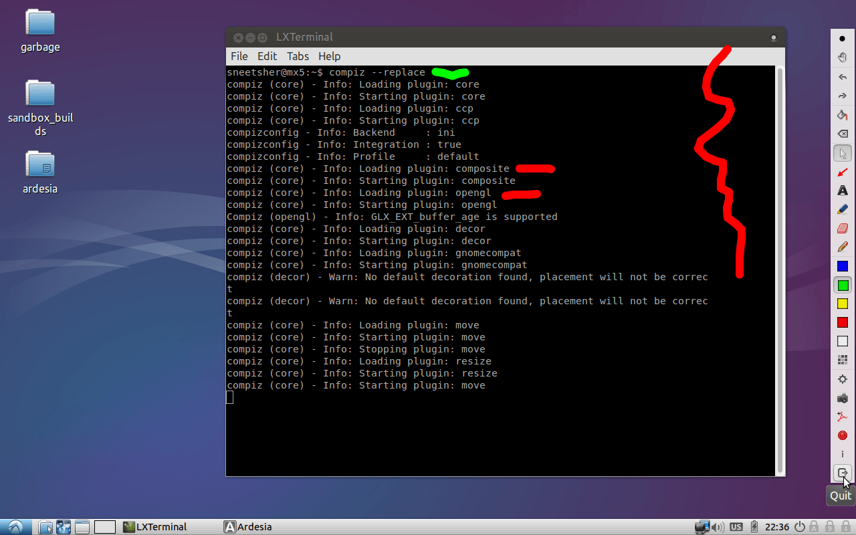Launch the file manager from taskbar
The width and height of the screenshot is (856, 535).
coord(46,527)
